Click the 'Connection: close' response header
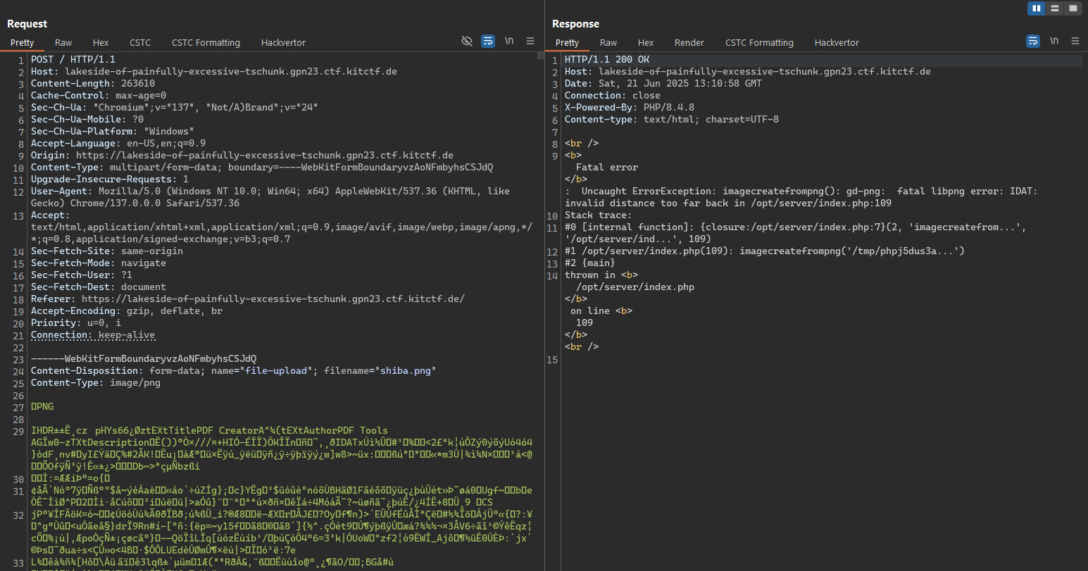1088x571 pixels. 613,95
